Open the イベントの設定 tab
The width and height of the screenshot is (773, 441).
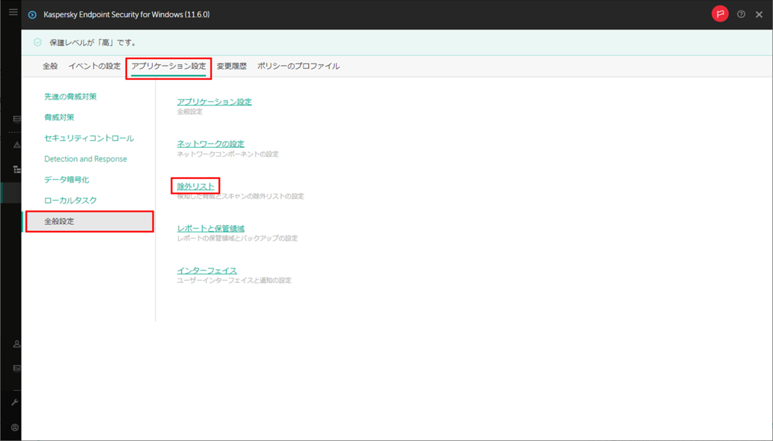pyautogui.click(x=94, y=66)
